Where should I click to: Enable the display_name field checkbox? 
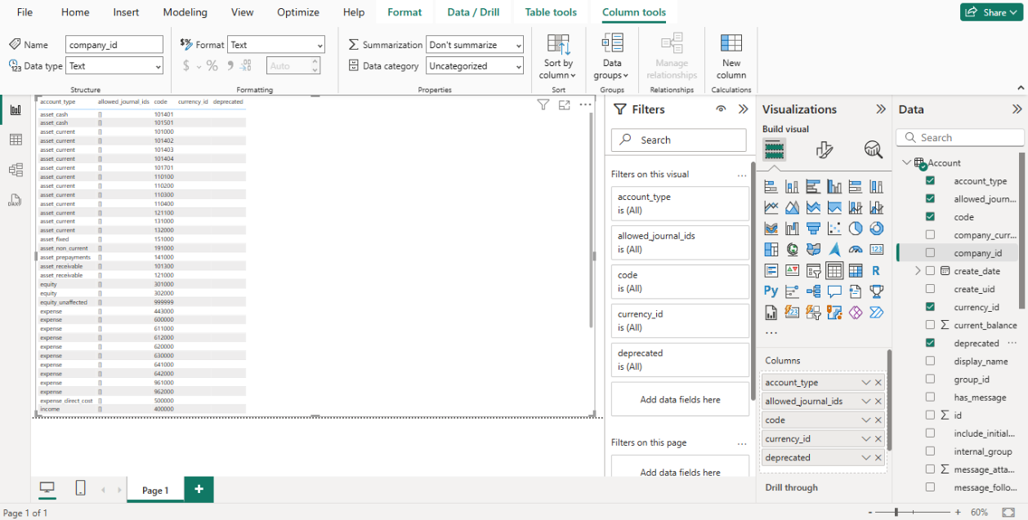coord(930,361)
